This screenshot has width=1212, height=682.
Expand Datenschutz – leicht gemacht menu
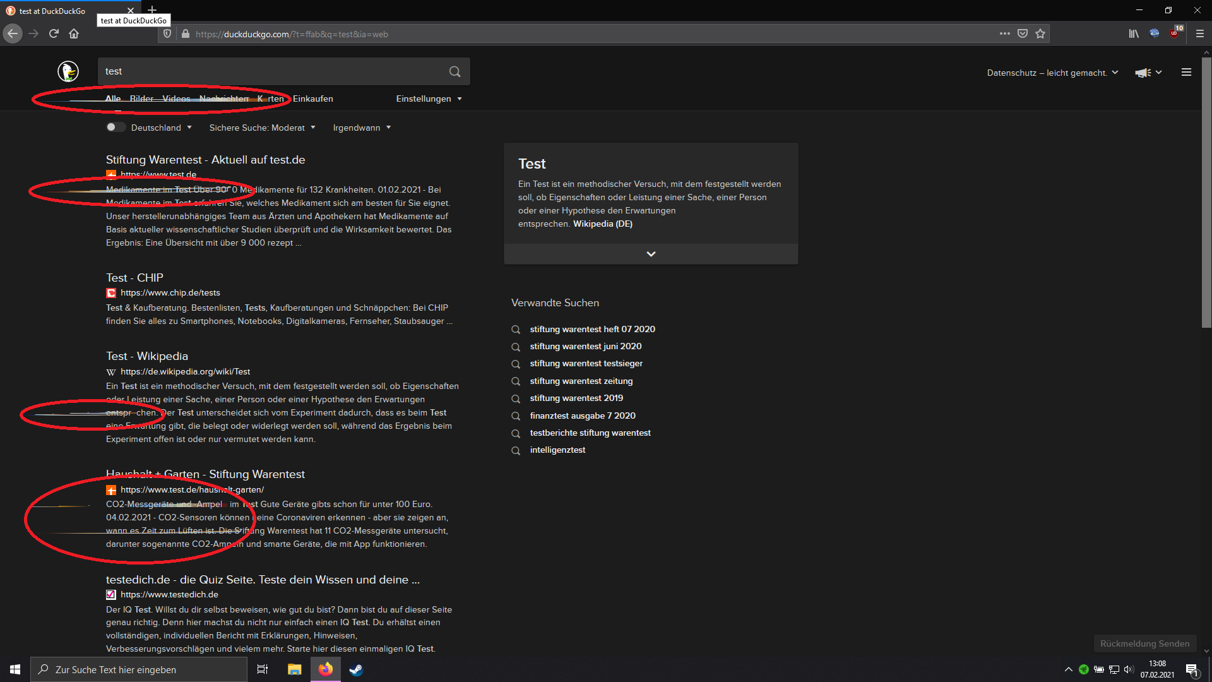(x=1052, y=73)
